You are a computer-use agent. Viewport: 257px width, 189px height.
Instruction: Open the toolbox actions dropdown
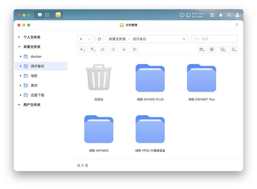click(202, 49)
